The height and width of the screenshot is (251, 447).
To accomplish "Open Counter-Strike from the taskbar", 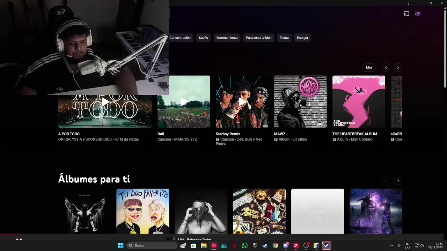I will pyautogui.click(x=316, y=245).
